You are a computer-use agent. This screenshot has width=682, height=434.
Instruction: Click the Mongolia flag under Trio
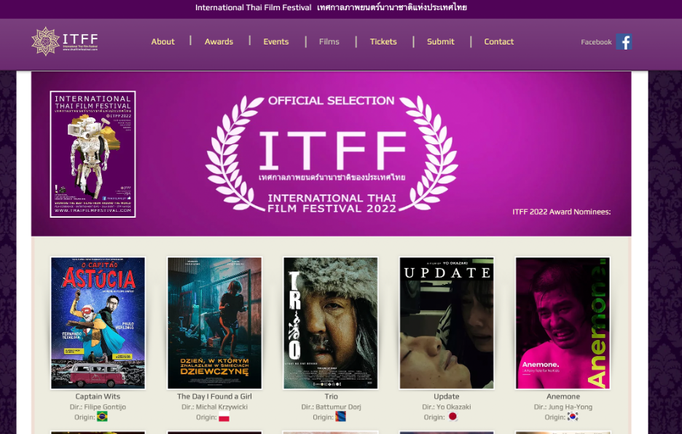[x=340, y=417]
